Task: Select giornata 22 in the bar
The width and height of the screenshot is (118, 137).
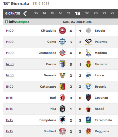Action: pyautogui.click(x=112, y=13)
